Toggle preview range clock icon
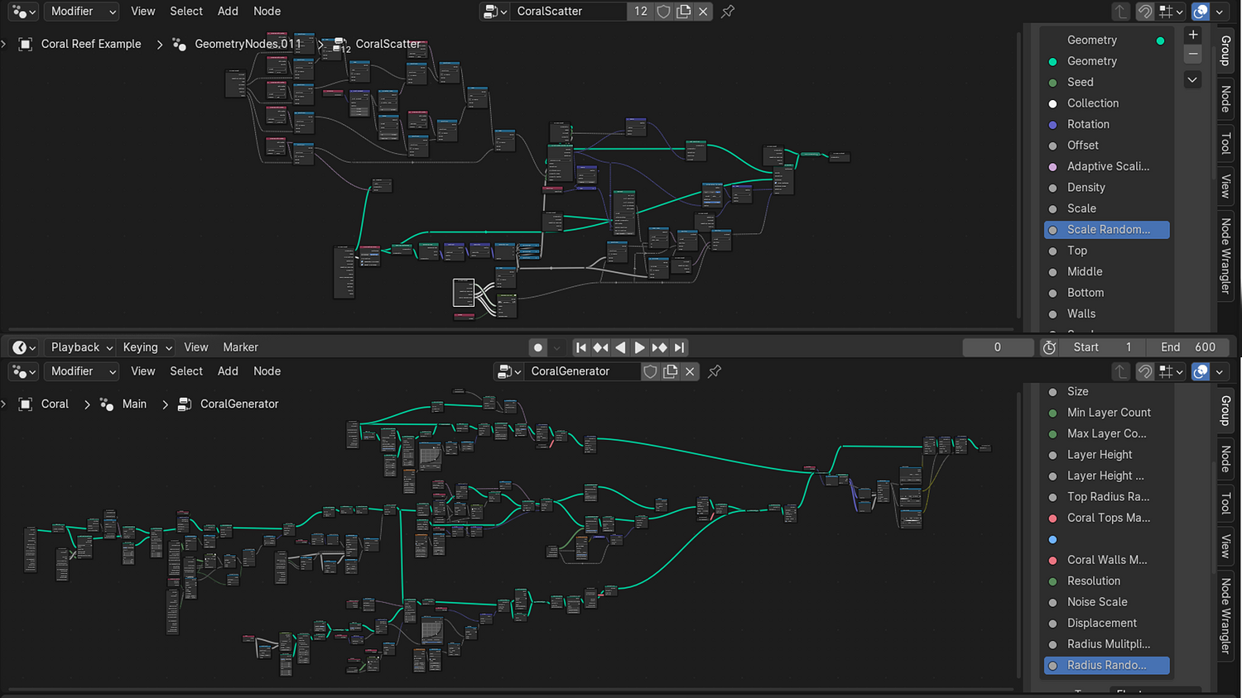 1049,347
